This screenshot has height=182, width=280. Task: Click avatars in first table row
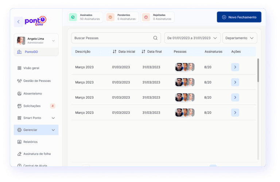point(184,67)
